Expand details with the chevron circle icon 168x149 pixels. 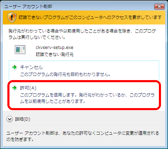click(9, 119)
